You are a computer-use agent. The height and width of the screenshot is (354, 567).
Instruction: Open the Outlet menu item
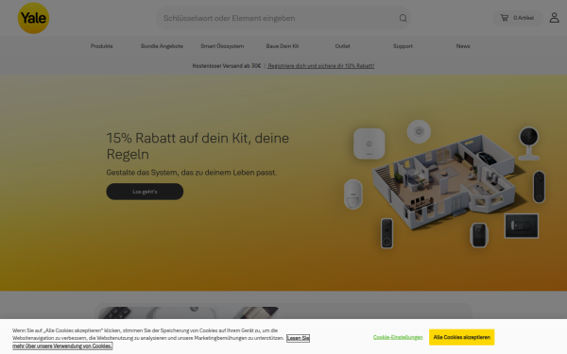pos(342,46)
